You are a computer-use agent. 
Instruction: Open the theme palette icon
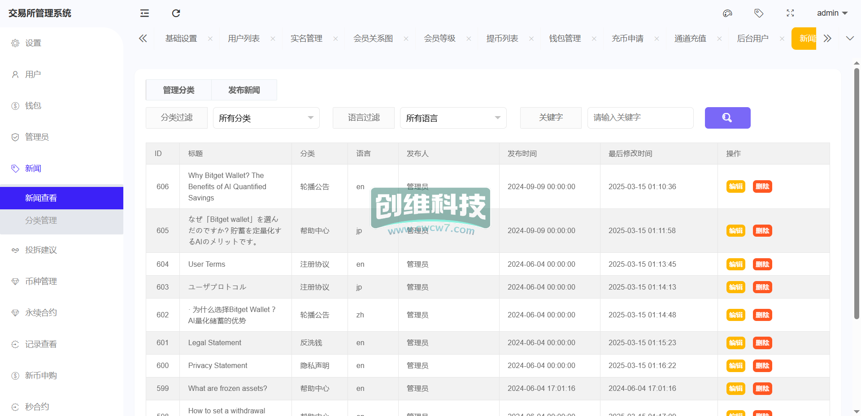727,13
